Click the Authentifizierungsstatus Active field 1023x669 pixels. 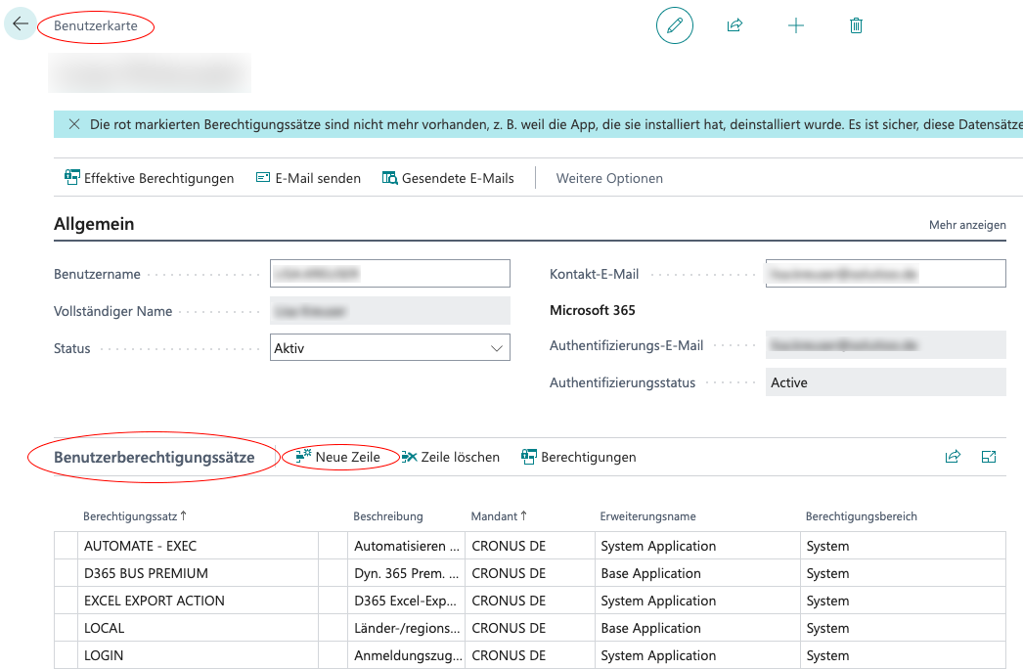point(886,382)
